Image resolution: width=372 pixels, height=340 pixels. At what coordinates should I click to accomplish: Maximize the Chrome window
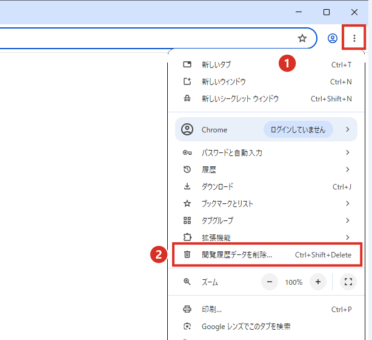pyautogui.click(x=327, y=12)
